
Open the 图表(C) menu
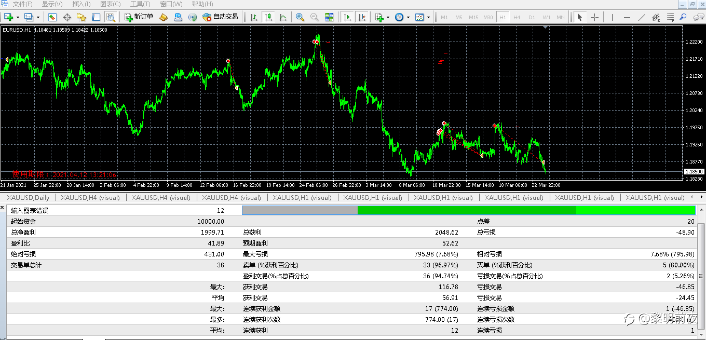point(110,4)
